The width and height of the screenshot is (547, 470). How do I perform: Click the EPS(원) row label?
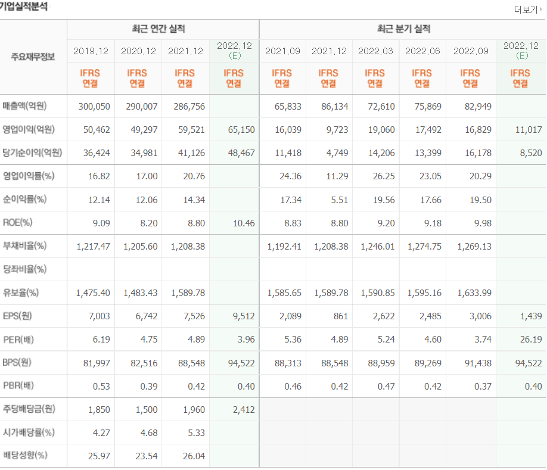coord(17,316)
